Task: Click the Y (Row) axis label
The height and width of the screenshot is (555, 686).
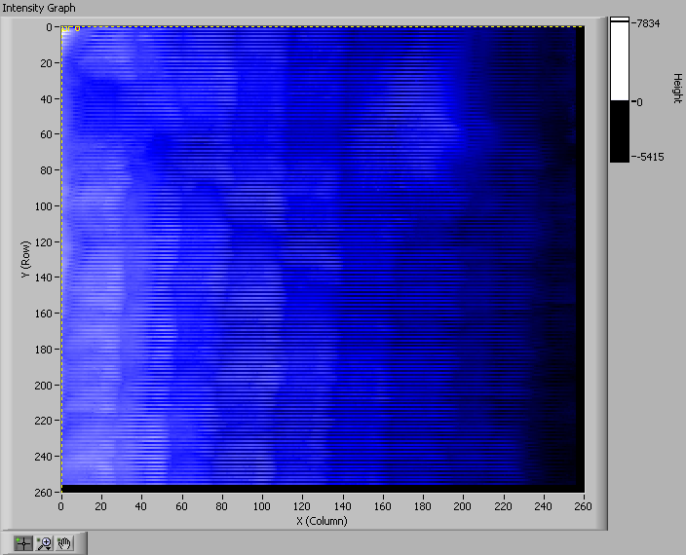Action: pos(25,259)
